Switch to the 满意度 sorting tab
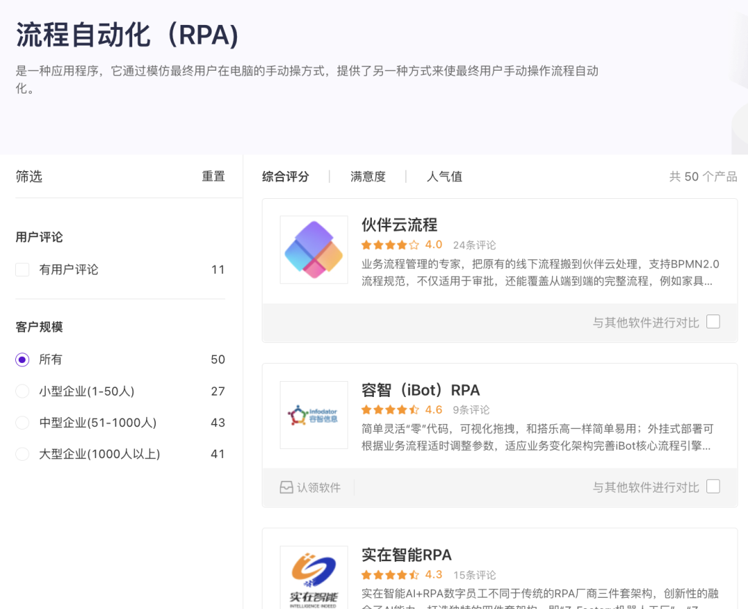 (368, 177)
